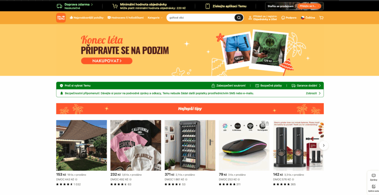The height and width of the screenshot is (195, 379).
Task: Click the Temu logo icon
Action: [x=61, y=18]
